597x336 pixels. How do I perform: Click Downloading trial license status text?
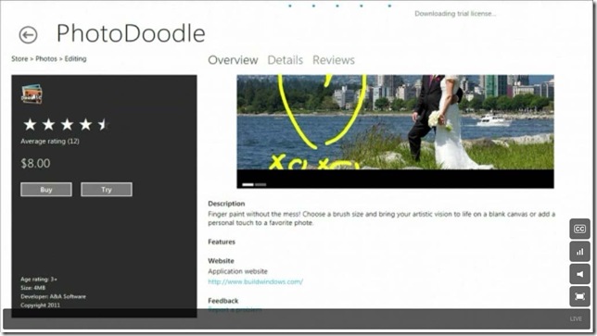[x=455, y=14]
